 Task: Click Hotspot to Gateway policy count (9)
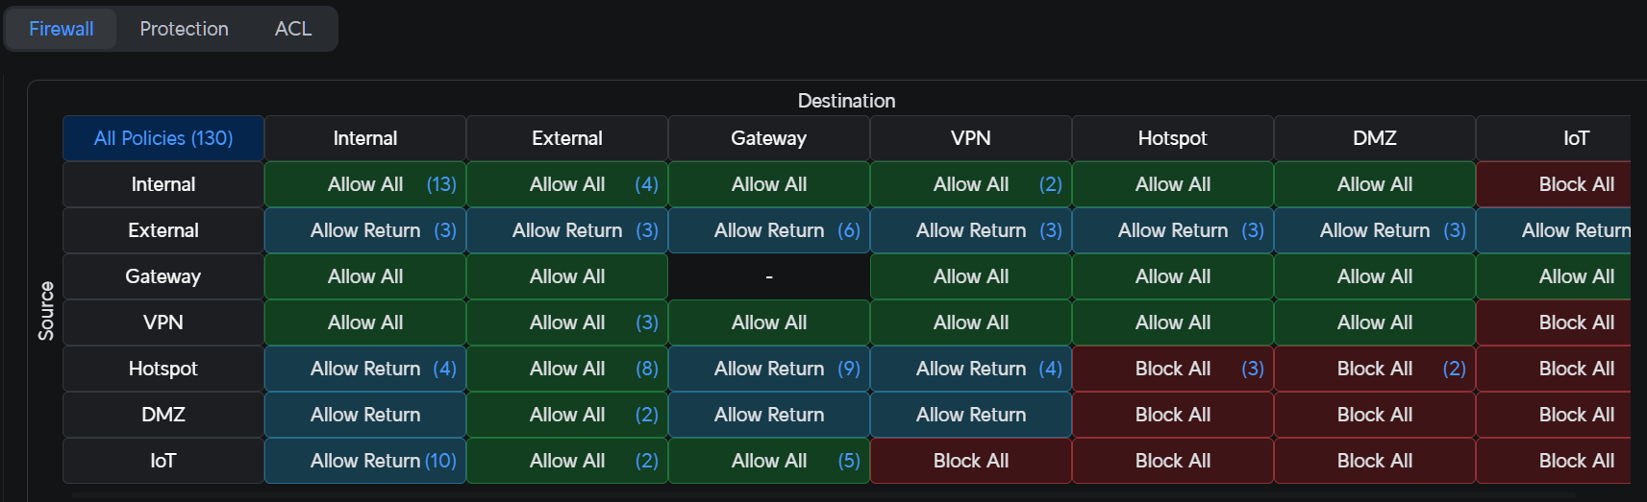(x=848, y=369)
